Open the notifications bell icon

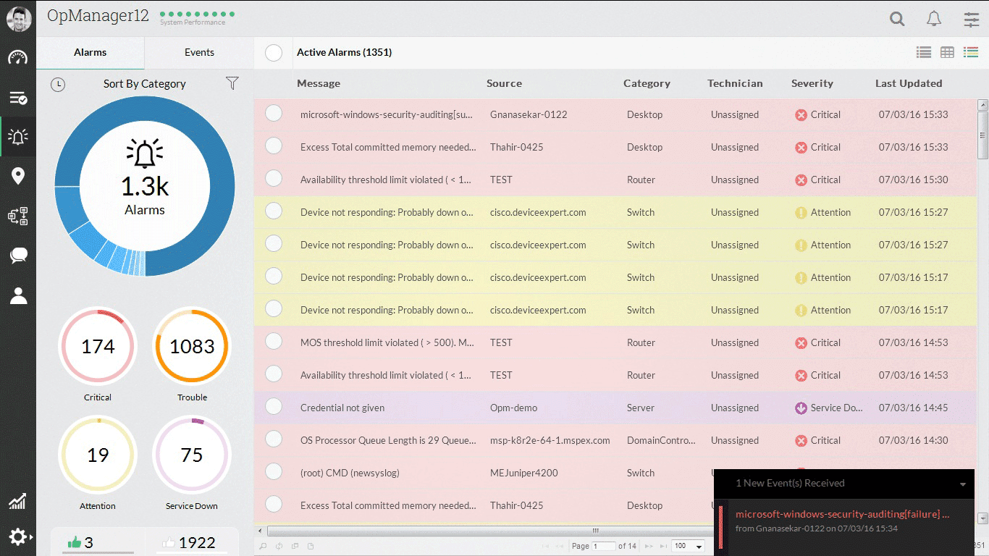(x=934, y=19)
